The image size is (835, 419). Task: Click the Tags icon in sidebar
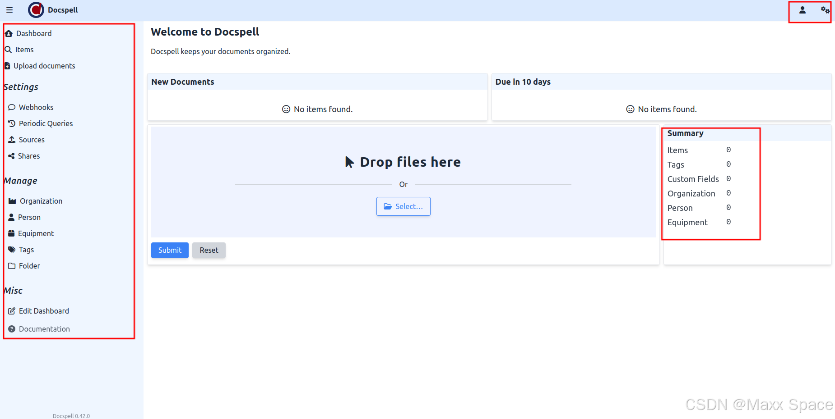[x=12, y=250]
